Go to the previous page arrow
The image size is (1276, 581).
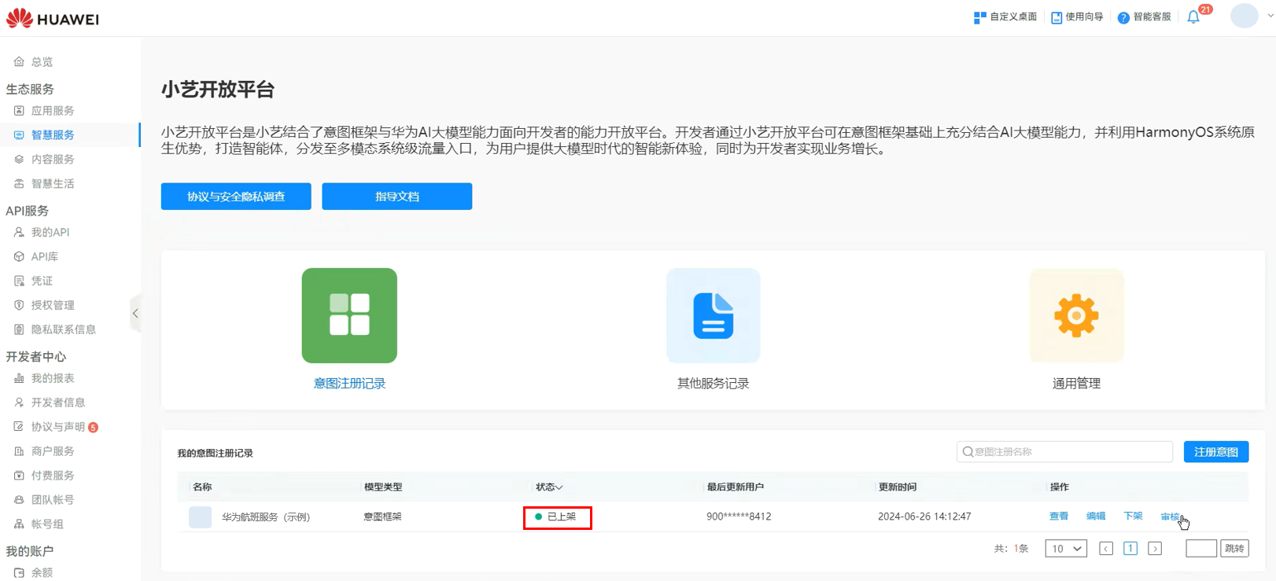tap(1106, 549)
